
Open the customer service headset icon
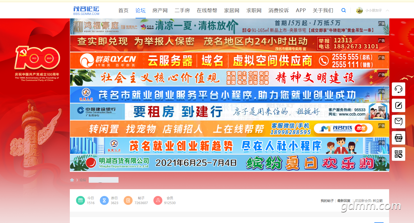click(399, 89)
